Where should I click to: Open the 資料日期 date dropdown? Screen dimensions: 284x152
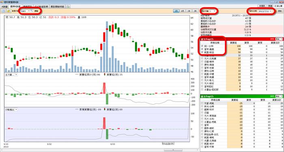pos(271,11)
